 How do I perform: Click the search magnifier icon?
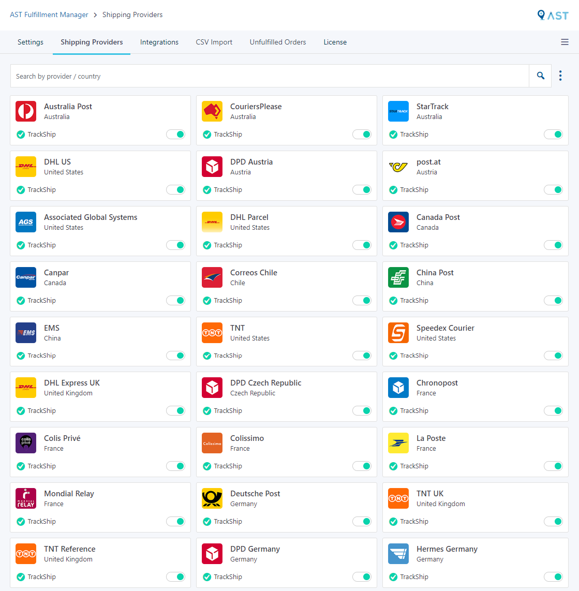540,76
